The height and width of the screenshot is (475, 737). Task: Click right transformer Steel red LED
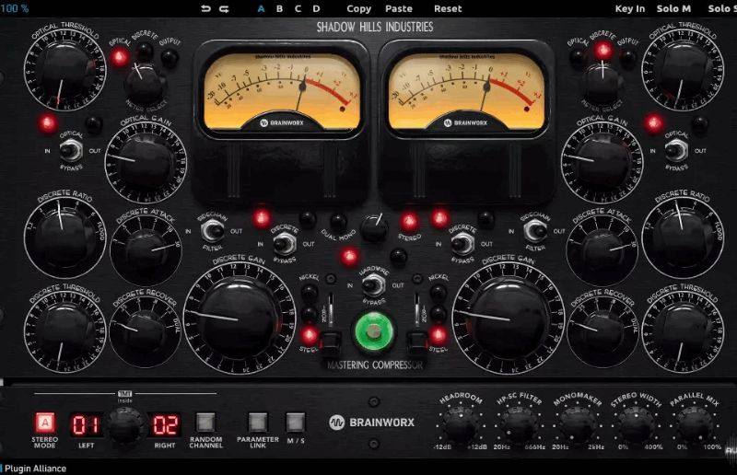point(439,335)
